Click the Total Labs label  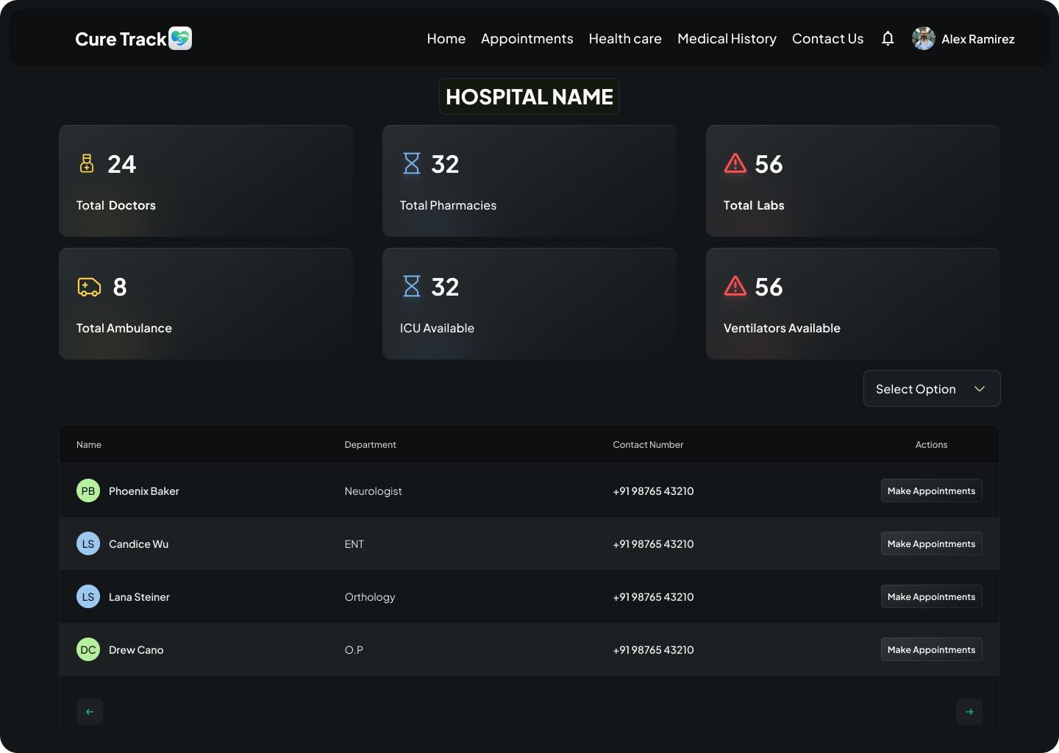pos(754,205)
